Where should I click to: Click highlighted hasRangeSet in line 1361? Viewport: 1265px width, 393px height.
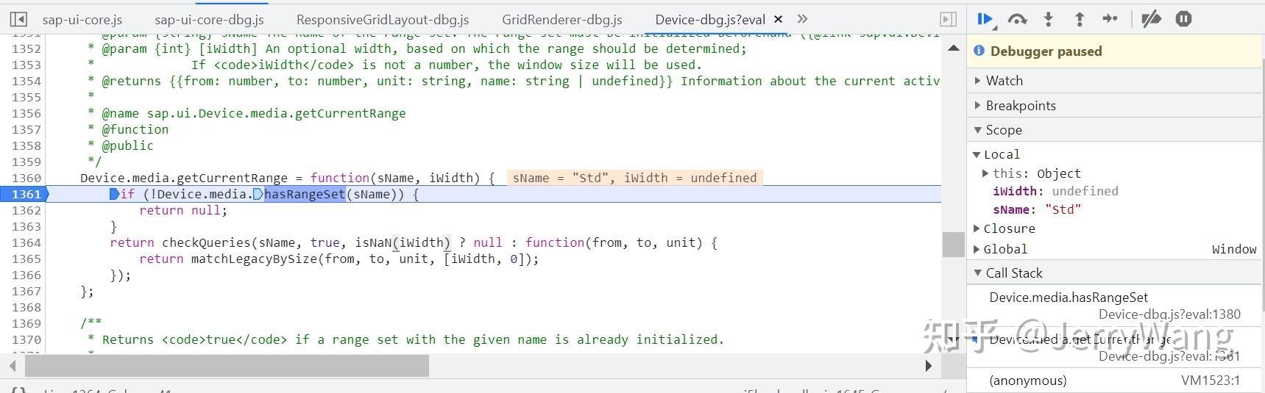305,194
